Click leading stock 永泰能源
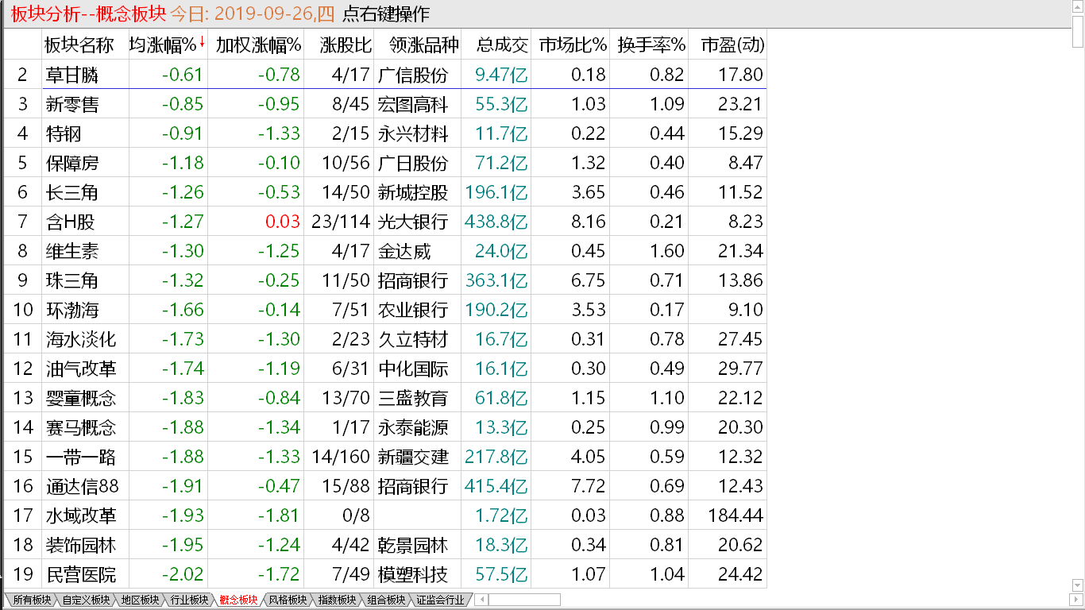 point(413,427)
